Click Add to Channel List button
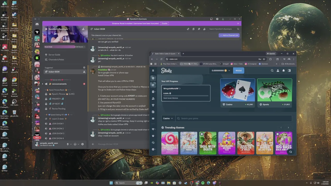 click(229, 35)
